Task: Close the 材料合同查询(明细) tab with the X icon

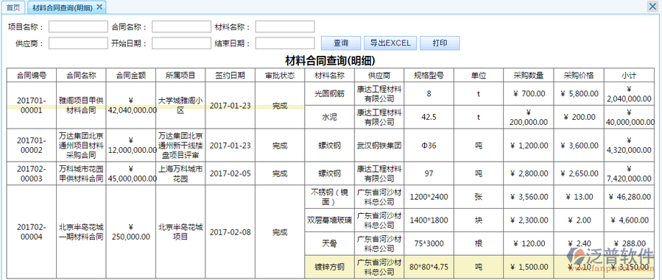Action: [x=99, y=7]
